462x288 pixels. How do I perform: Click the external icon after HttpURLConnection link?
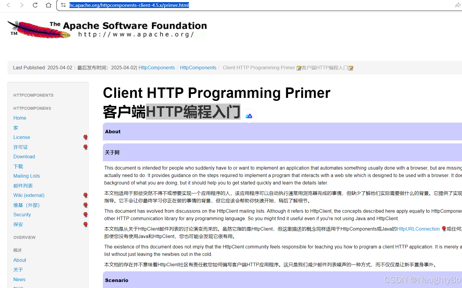click(x=444, y=229)
